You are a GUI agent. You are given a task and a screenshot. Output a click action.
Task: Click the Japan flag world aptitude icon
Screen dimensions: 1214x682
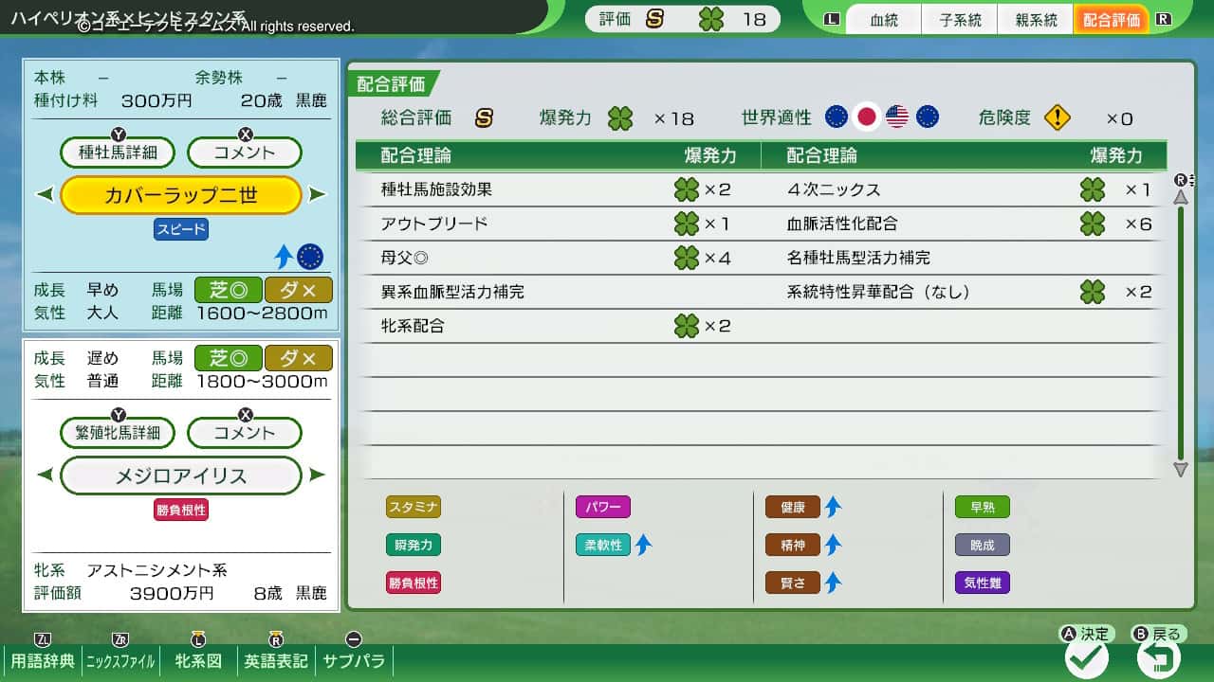(865, 117)
